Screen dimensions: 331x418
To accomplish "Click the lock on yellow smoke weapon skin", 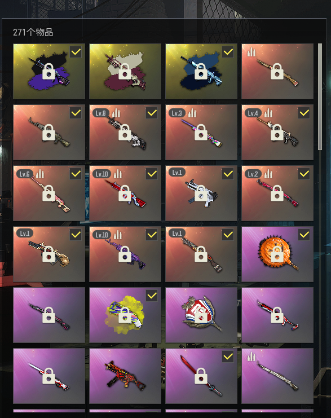I will [125, 315].
